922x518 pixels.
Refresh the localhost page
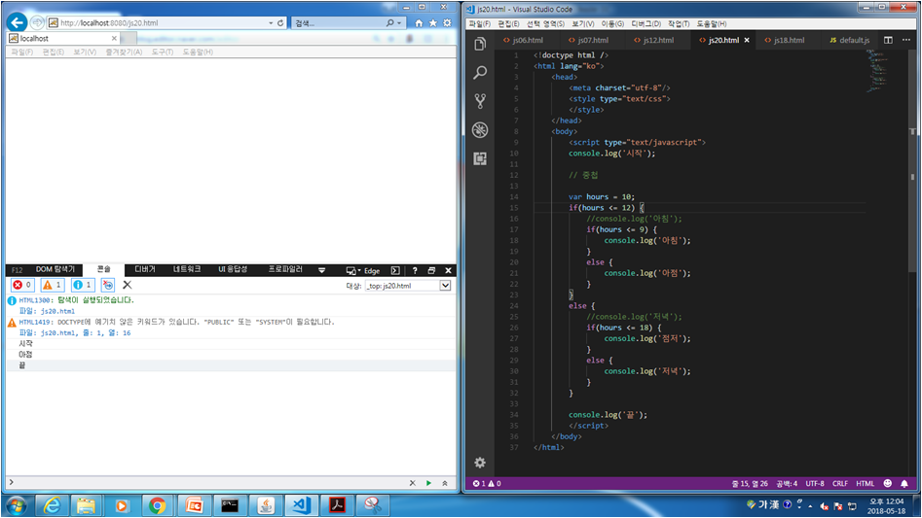tap(280, 23)
